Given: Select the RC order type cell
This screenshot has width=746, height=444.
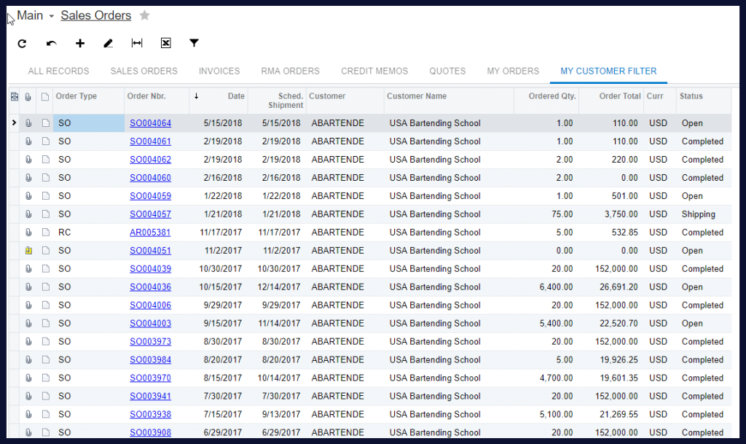Looking at the screenshot, I should tap(88, 233).
